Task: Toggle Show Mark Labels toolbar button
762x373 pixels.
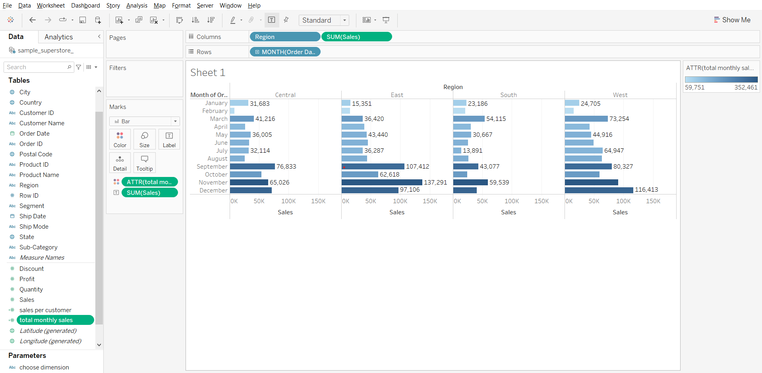Action: tap(272, 20)
